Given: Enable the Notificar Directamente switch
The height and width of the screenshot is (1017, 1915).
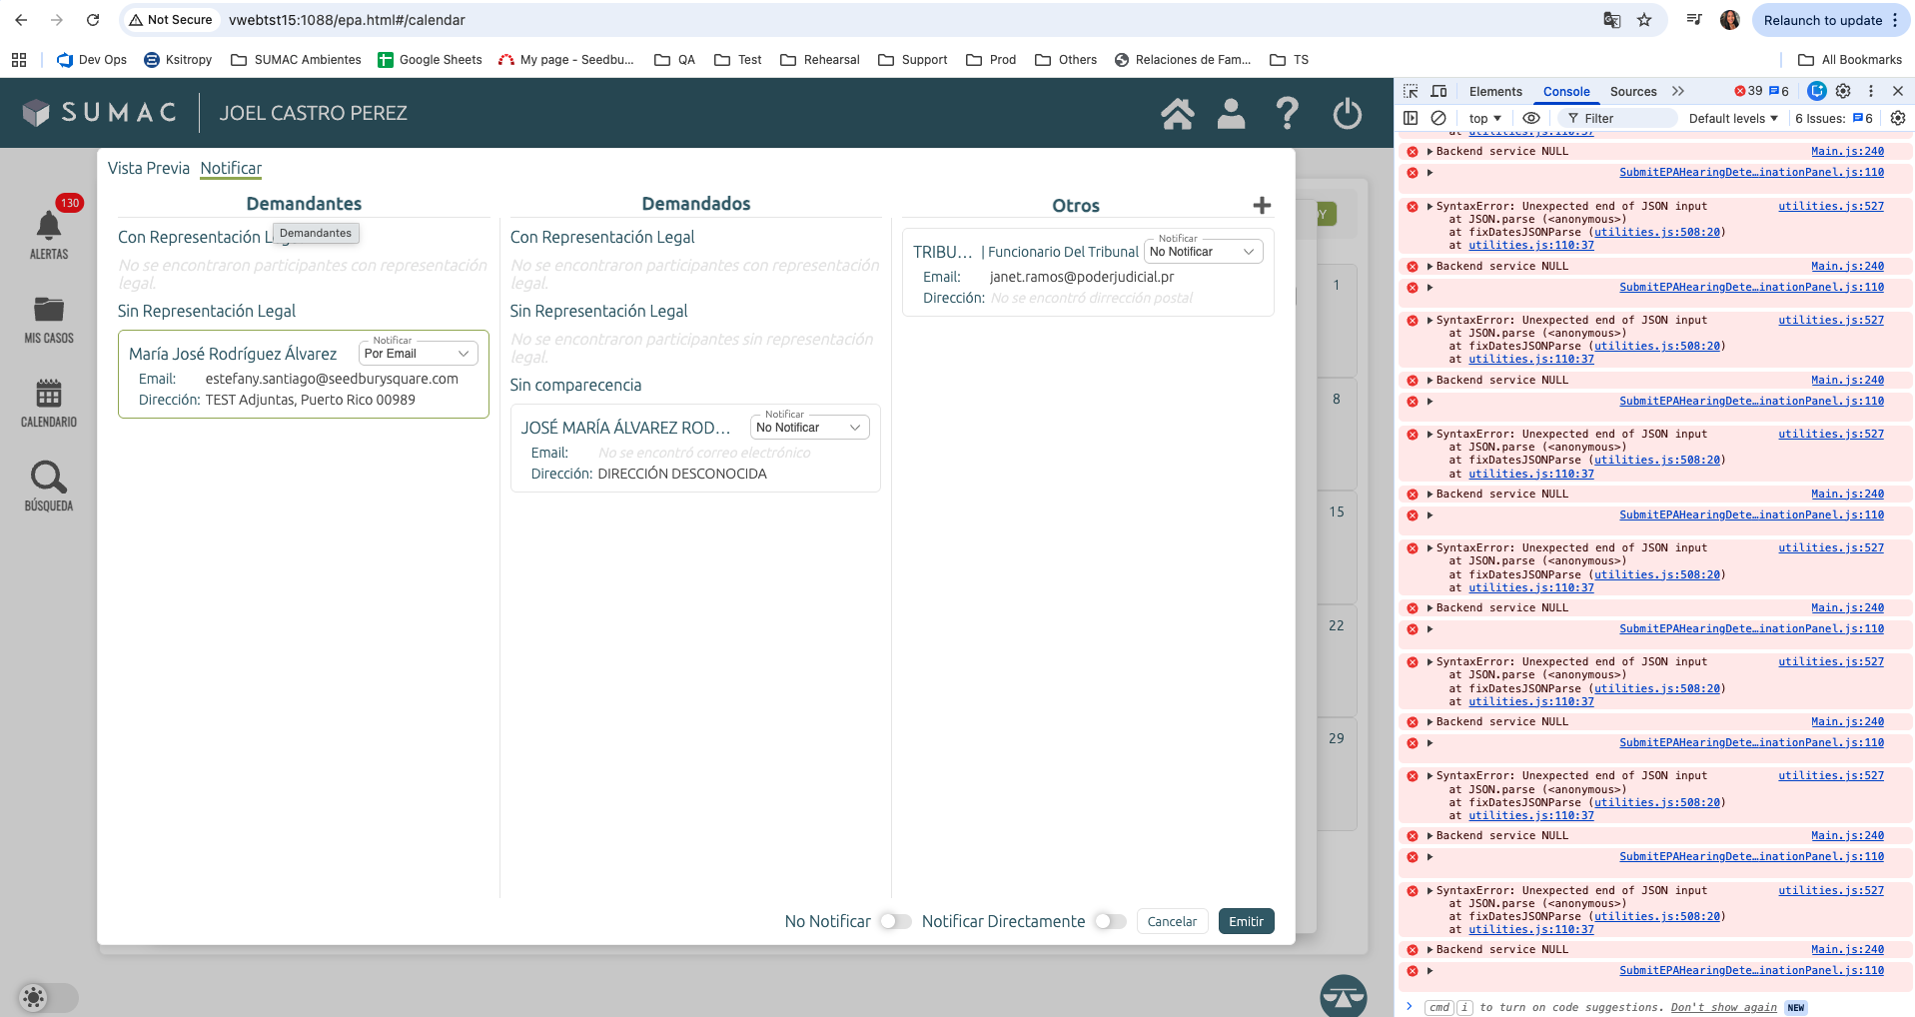Looking at the screenshot, I should click(x=1109, y=921).
